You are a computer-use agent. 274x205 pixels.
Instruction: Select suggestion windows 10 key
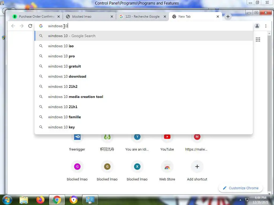144,127
